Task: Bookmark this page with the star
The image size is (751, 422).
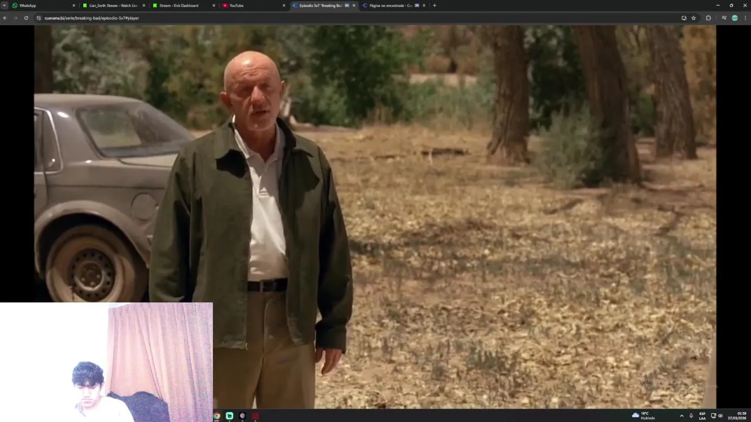Action: click(x=694, y=18)
